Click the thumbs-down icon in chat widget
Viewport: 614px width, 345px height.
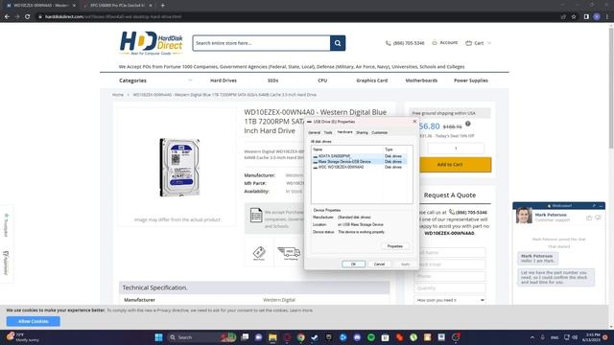[598, 218]
